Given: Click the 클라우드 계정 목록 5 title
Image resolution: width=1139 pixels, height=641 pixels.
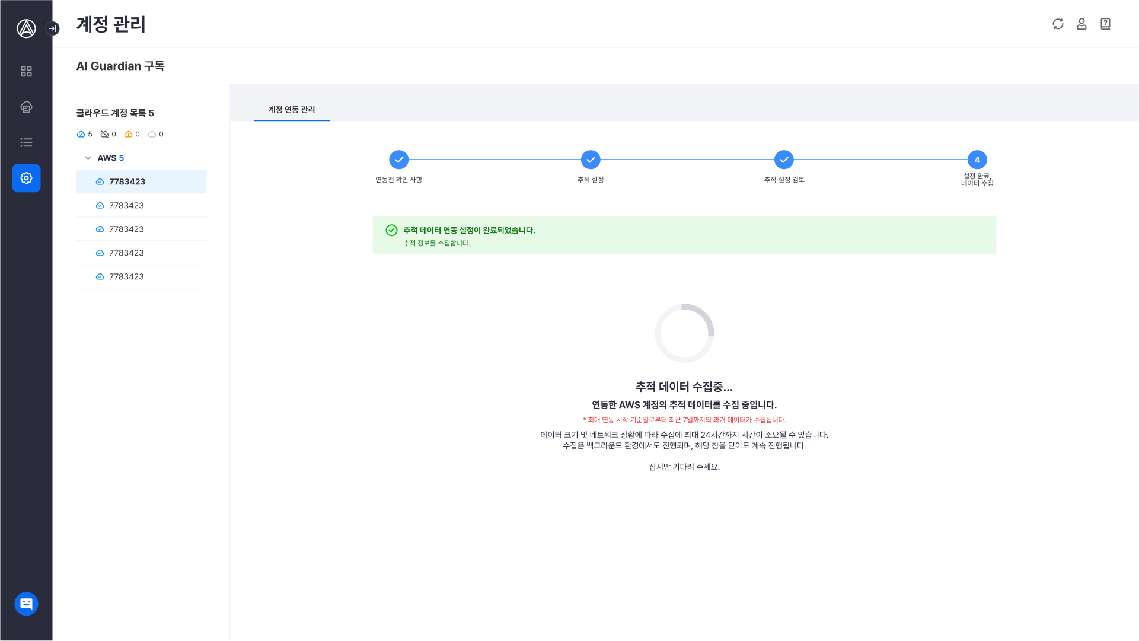Looking at the screenshot, I should [x=115, y=113].
